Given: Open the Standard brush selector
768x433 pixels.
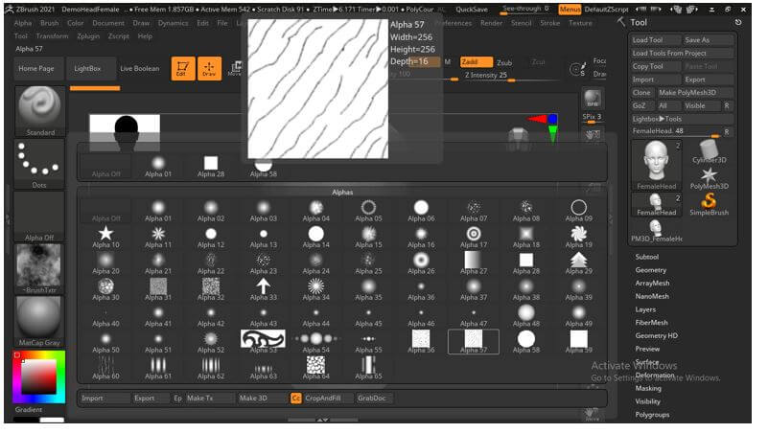Looking at the screenshot, I should [x=40, y=113].
